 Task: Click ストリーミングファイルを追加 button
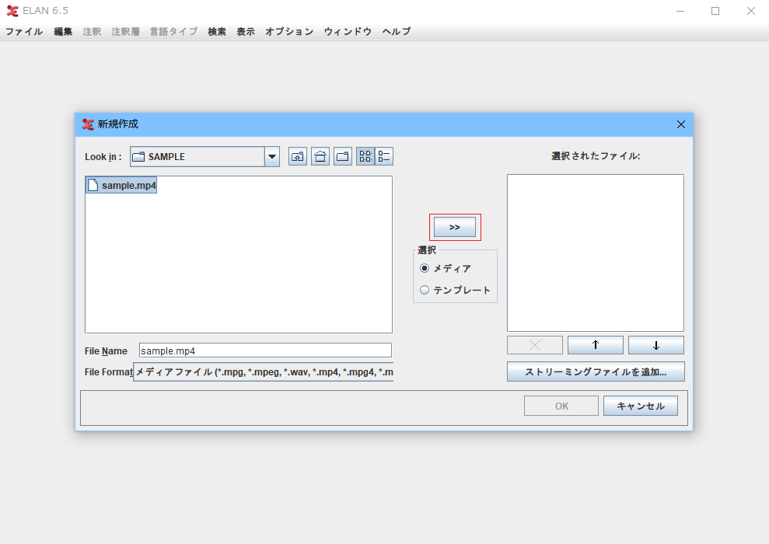(596, 371)
